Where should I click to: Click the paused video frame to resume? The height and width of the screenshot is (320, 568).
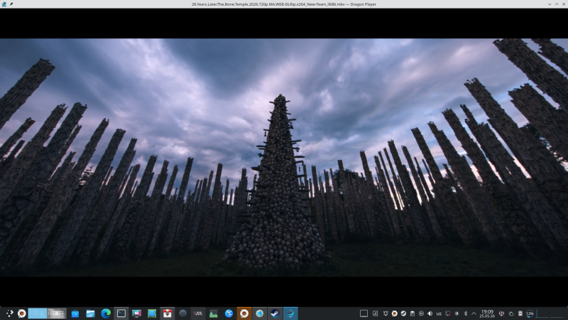pos(284,157)
